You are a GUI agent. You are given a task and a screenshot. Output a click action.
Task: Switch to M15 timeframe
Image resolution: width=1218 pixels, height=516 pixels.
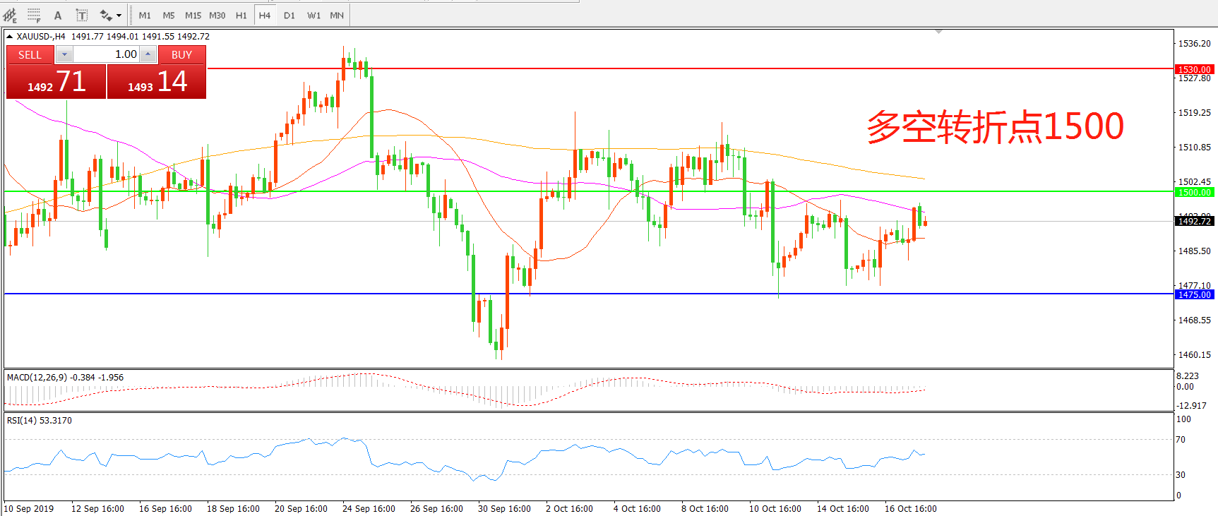pyautogui.click(x=193, y=15)
